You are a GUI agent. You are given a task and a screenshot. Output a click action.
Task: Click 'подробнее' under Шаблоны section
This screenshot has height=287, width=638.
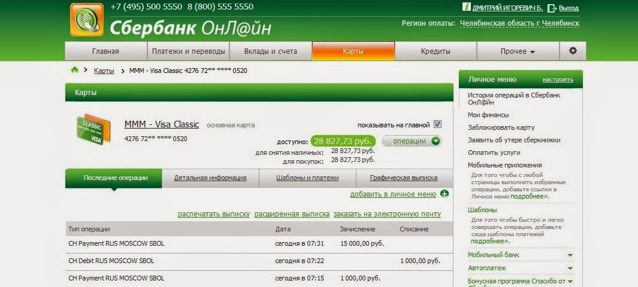point(489,241)
